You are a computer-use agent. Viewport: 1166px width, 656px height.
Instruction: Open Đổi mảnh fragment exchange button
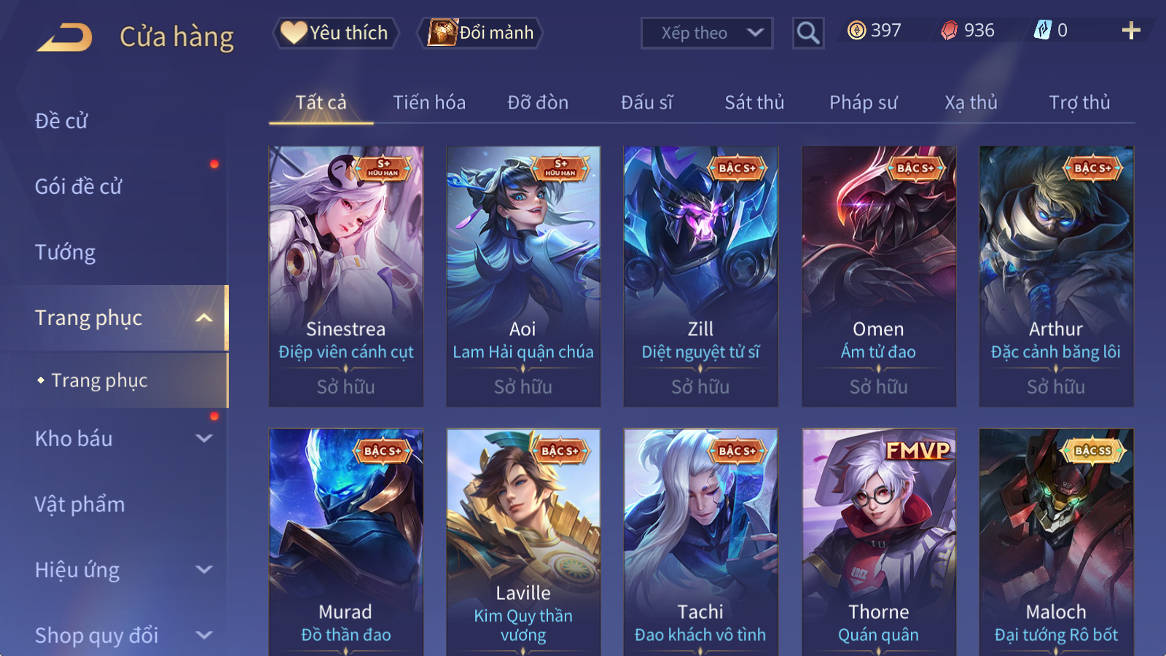[x=480, y=33]
